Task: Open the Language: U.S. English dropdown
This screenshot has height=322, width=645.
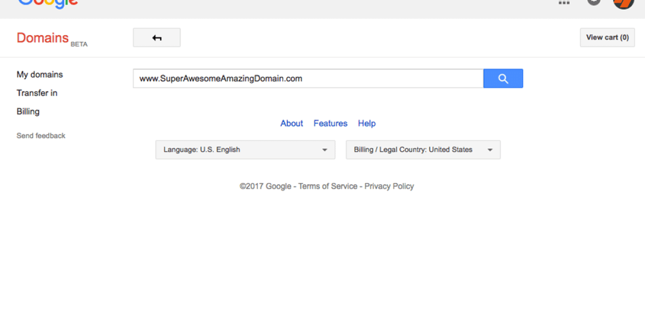Action: point(245,150)
